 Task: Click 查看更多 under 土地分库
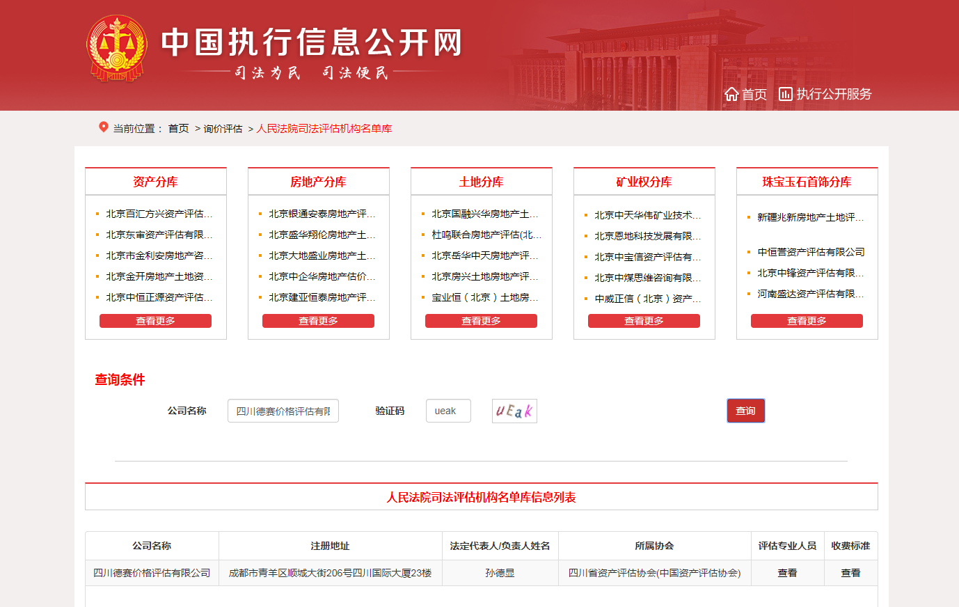[x=481, y=321]
